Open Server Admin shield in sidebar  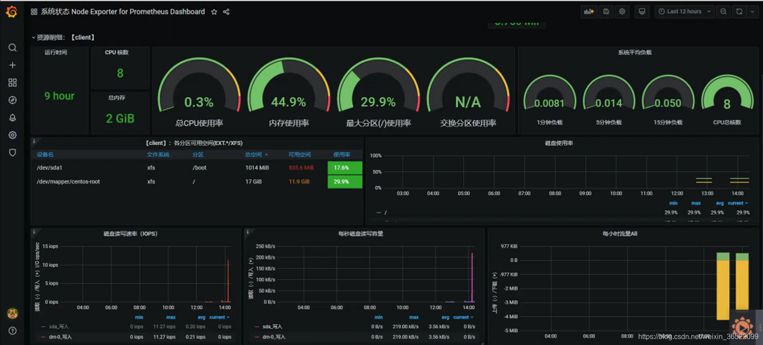(12, 153)
